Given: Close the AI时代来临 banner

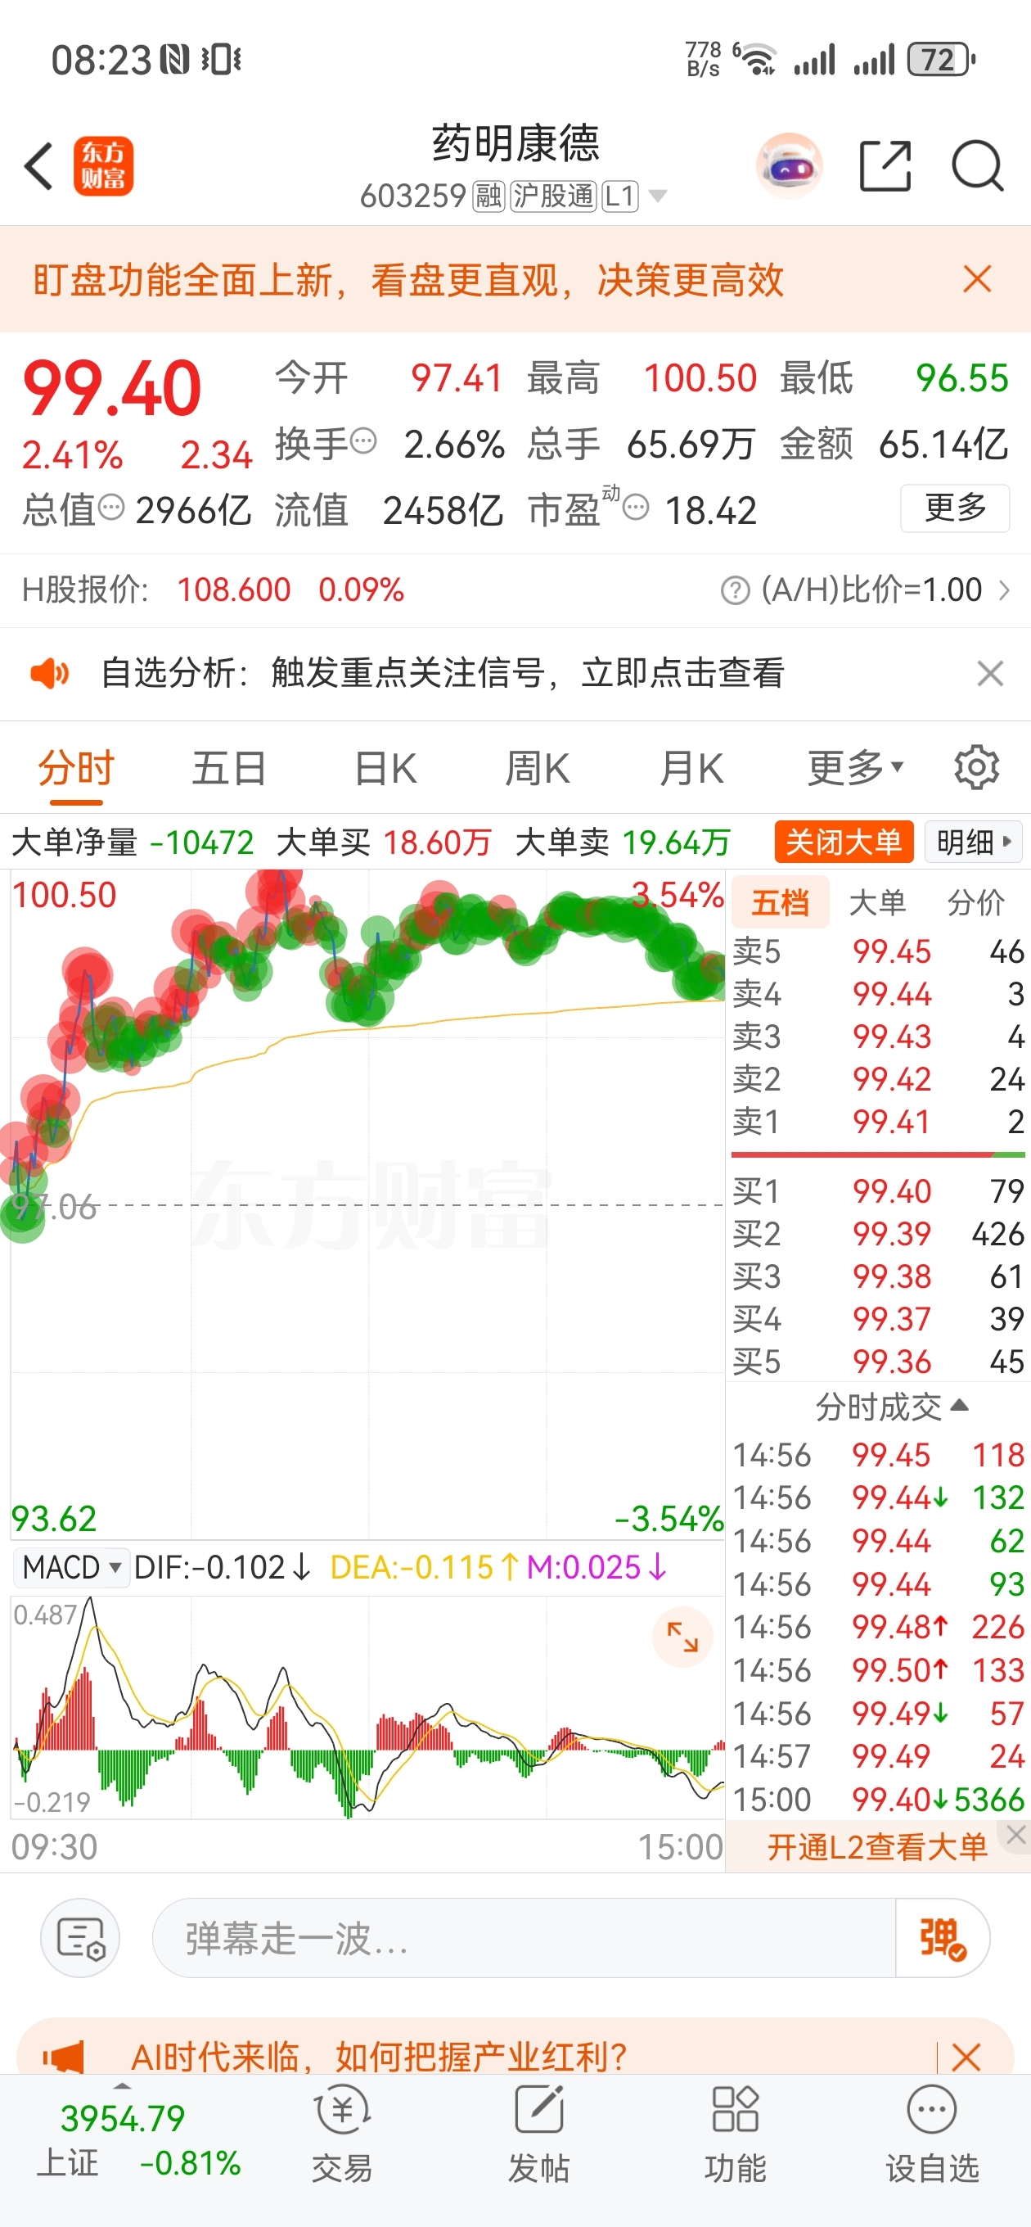Looking at the screenshot, I should (x=966, y=2057).
